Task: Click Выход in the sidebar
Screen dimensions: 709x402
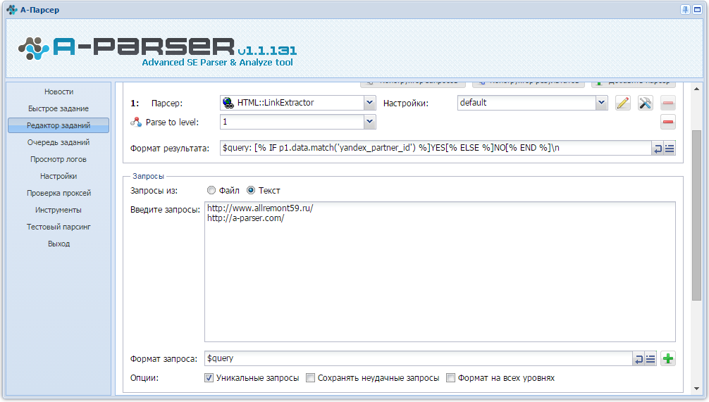Action: [x=58, y=244]
